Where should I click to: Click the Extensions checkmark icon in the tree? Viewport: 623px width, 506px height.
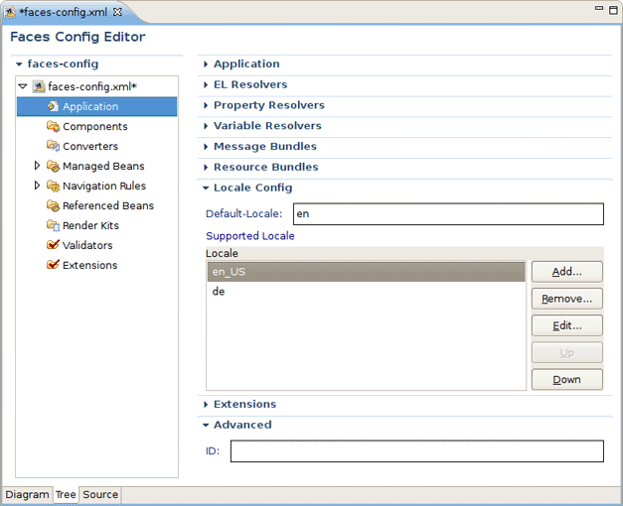tap(53, 264)
